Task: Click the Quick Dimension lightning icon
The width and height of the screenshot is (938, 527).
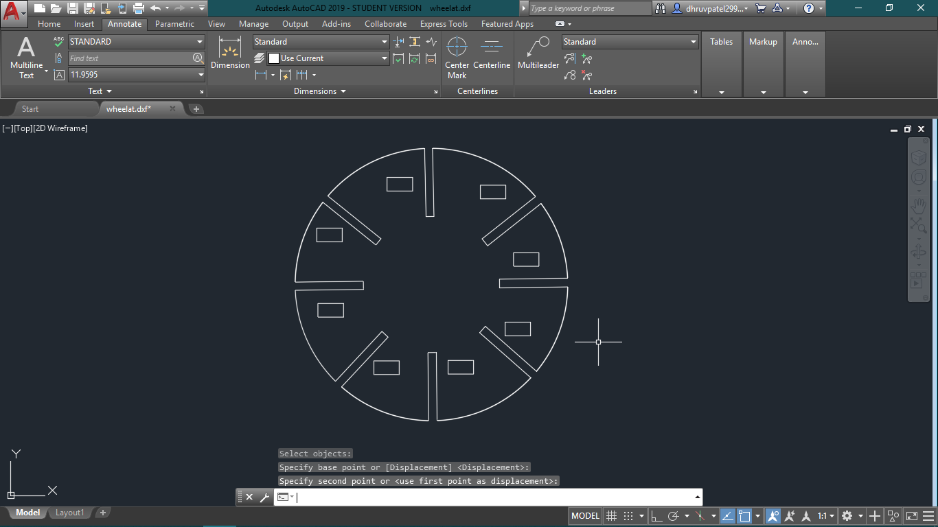Action: [x=286, y=75]
